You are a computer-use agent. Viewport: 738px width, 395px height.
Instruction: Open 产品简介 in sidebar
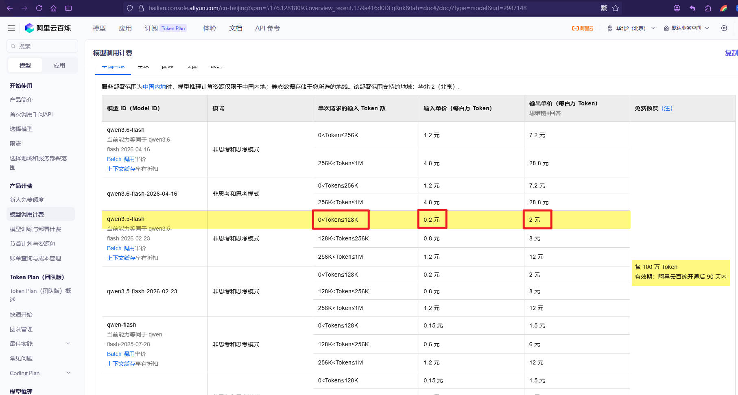pos(21,100)
